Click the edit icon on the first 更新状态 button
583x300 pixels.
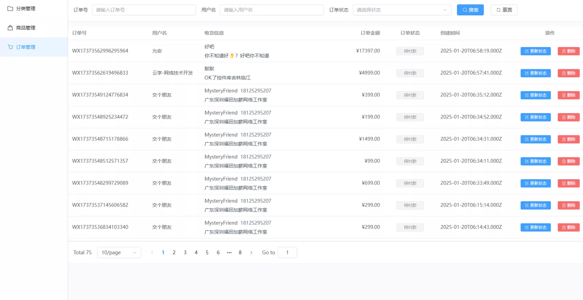click(x=527, y=51)
